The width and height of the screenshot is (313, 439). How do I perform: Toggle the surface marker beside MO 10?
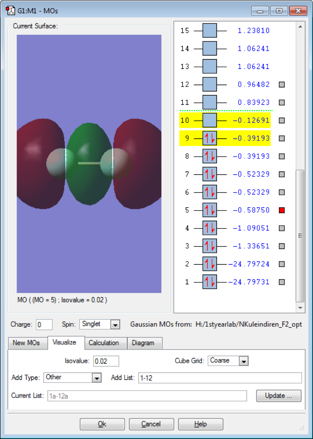[282, 121]
